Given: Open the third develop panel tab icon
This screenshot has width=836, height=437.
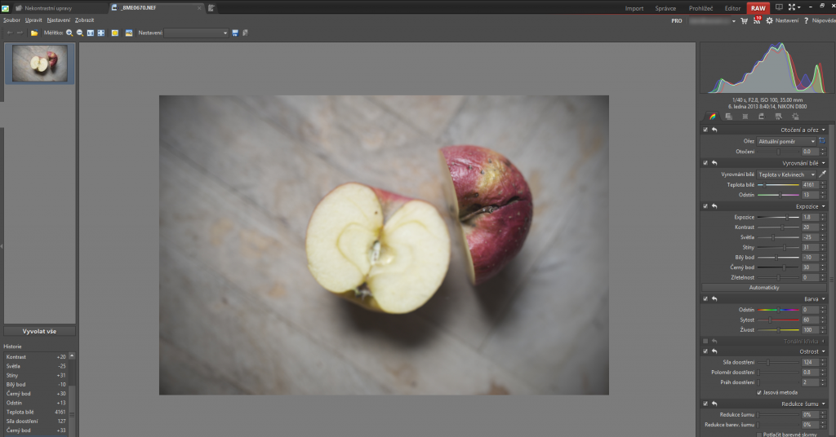Looking at the screenshot, I should click(745, 117).
